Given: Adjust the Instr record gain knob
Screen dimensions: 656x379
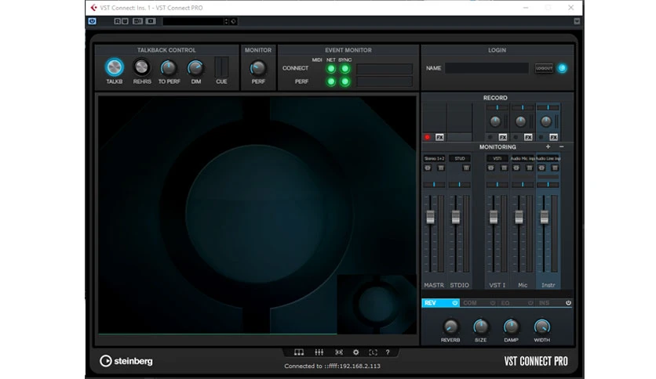Looking at the screenshot, I should tap(546, 121).
